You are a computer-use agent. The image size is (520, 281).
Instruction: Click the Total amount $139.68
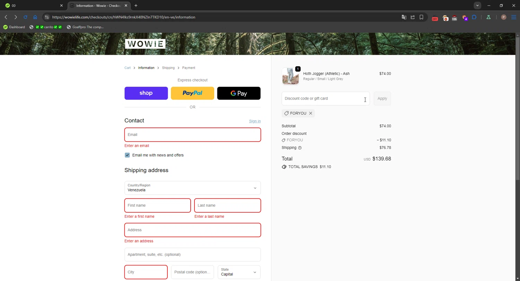pyautogui.click(x=382, y=159)
